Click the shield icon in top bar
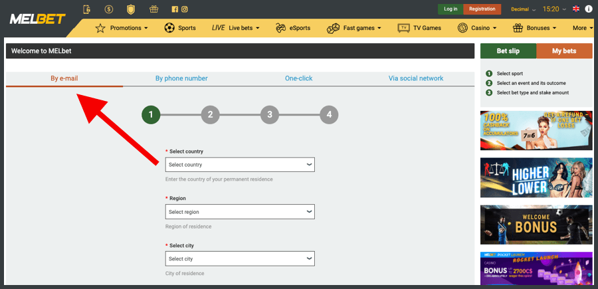Screen dimensions: 598x289 (x=131, y=9)
